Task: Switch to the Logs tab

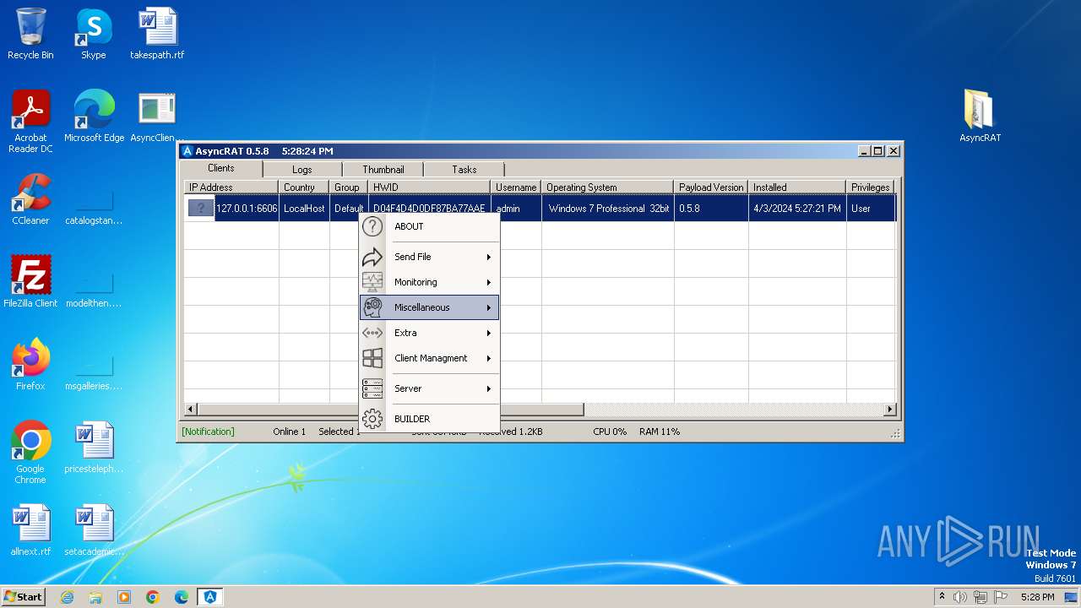Action: coord(301,170)
